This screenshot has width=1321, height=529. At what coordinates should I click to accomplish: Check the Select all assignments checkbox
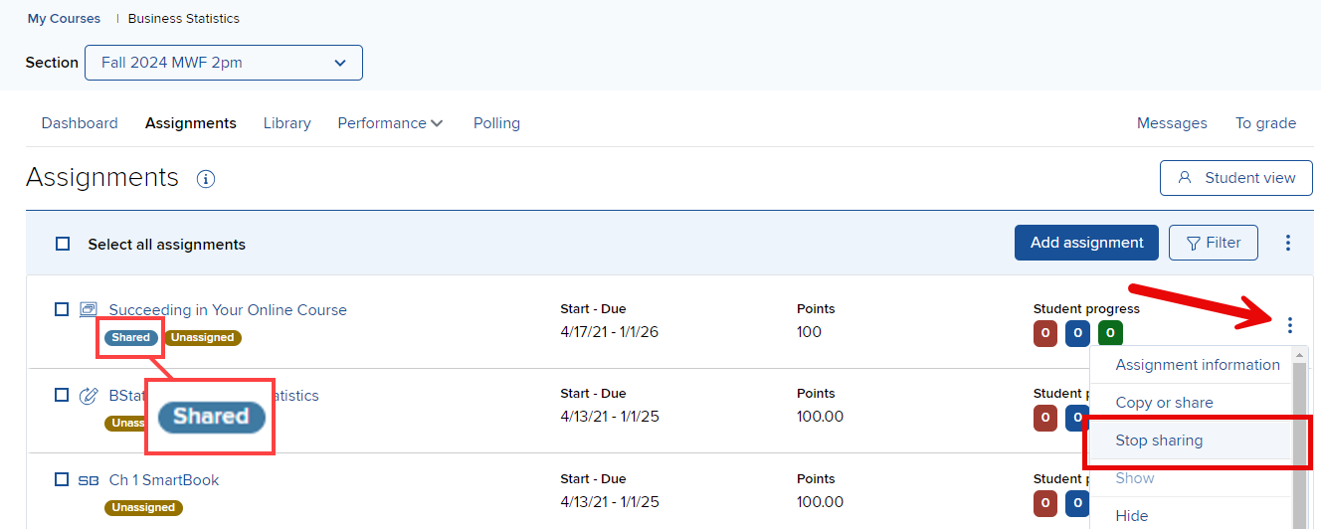(63, 244)
